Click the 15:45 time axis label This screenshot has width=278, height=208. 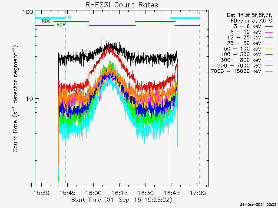[67, 193]
